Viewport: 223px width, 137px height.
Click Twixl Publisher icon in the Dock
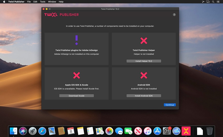[x=186, y=131]
